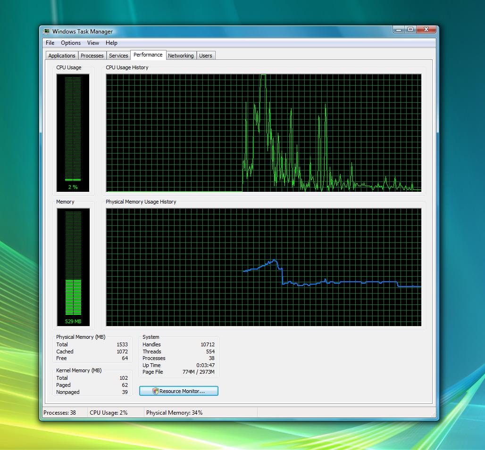Image resolution: width=485 pixels, height=450 pixels.
Task: Switch to the Processes tab
Action: (92, 56)
